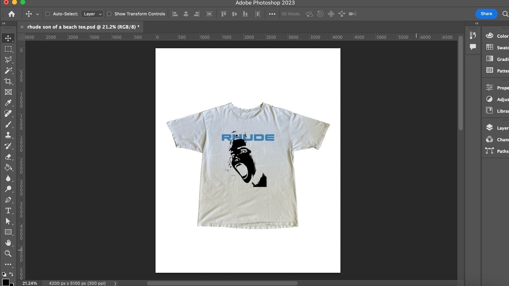Open the Auto-Select Layer dropdown
The width and height of the screenshot is (509, 286).
[x=92, y=14]
